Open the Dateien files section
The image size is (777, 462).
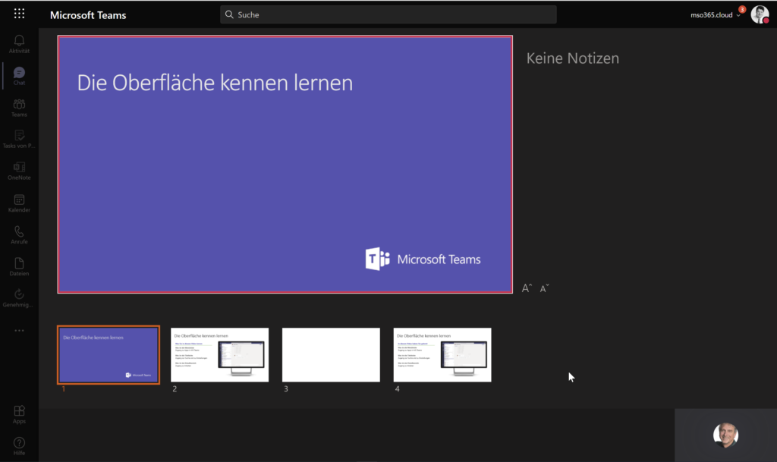click(x=19, y=266)
